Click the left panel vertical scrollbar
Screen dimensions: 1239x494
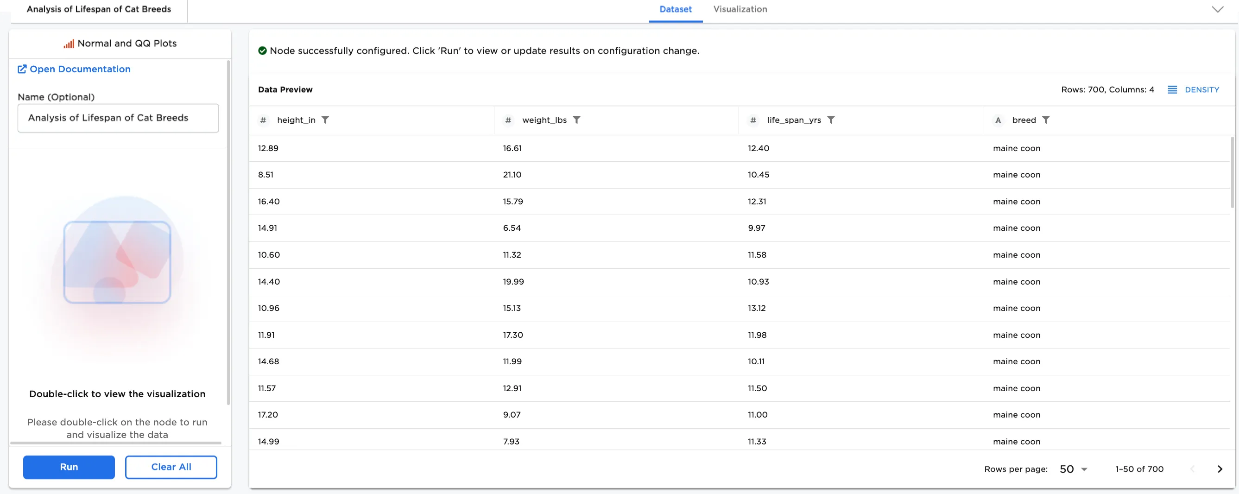click(228, 231)
